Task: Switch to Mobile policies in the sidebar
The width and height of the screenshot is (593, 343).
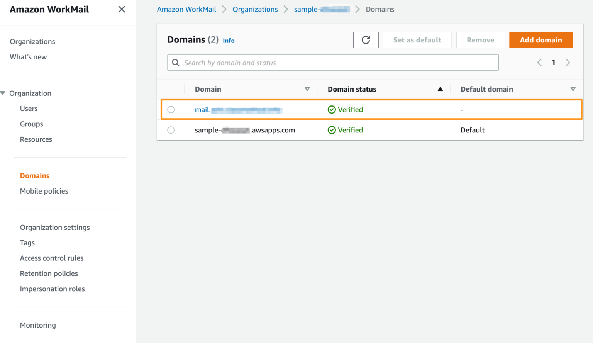Action: click(44, 191)
